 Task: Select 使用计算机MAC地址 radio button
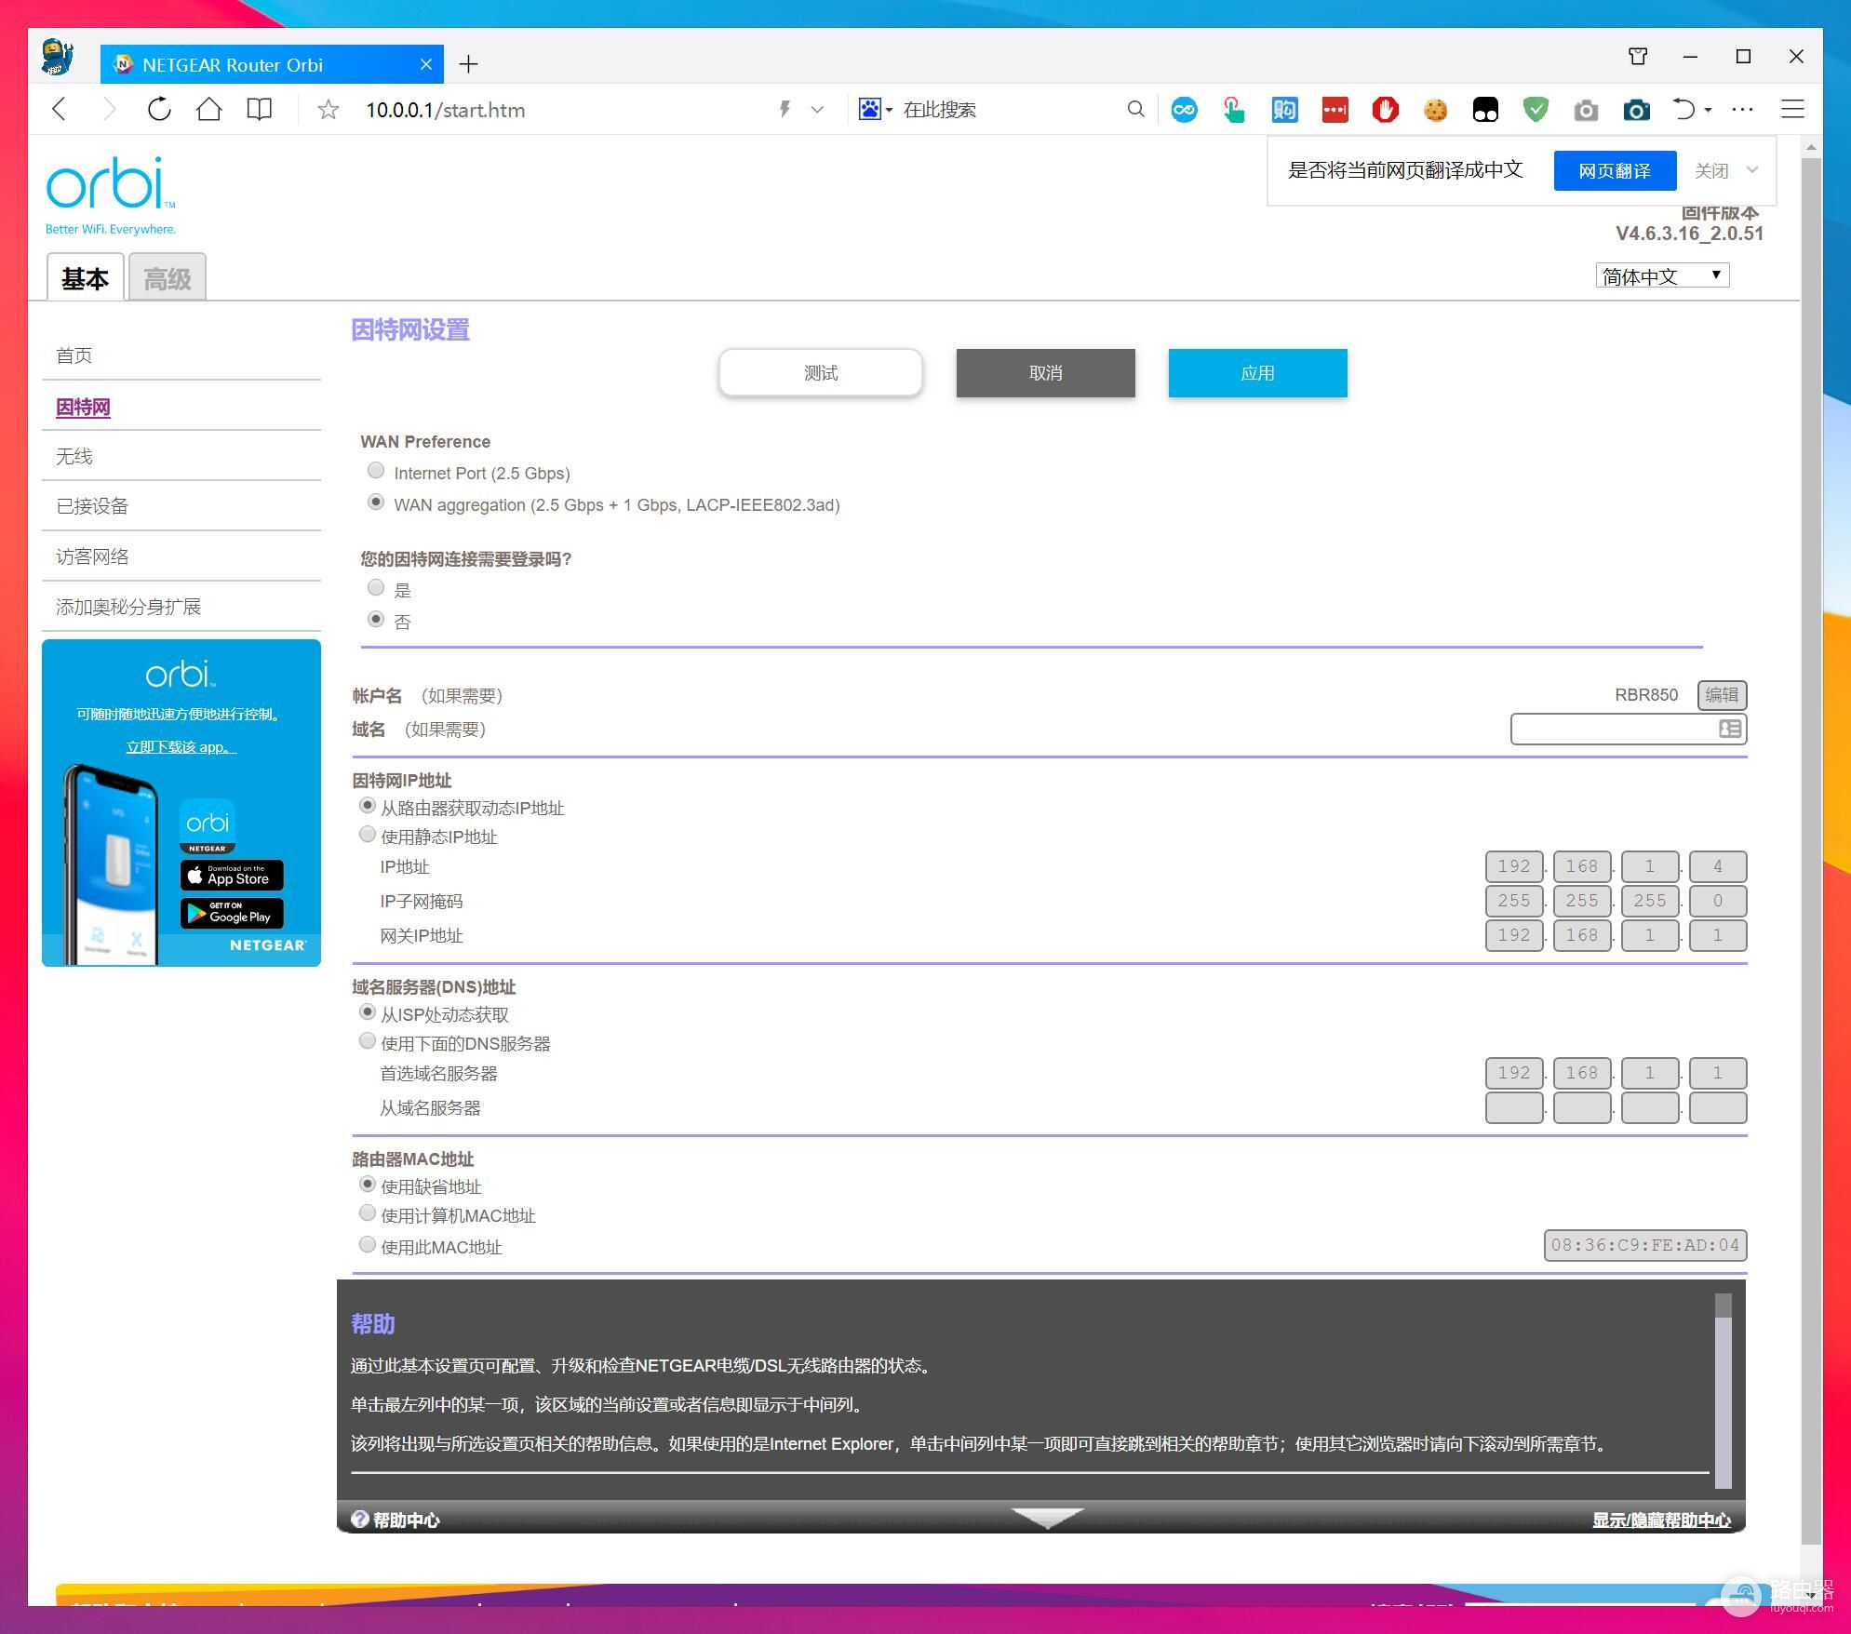pyautogui.click(x=368, y=1213)
